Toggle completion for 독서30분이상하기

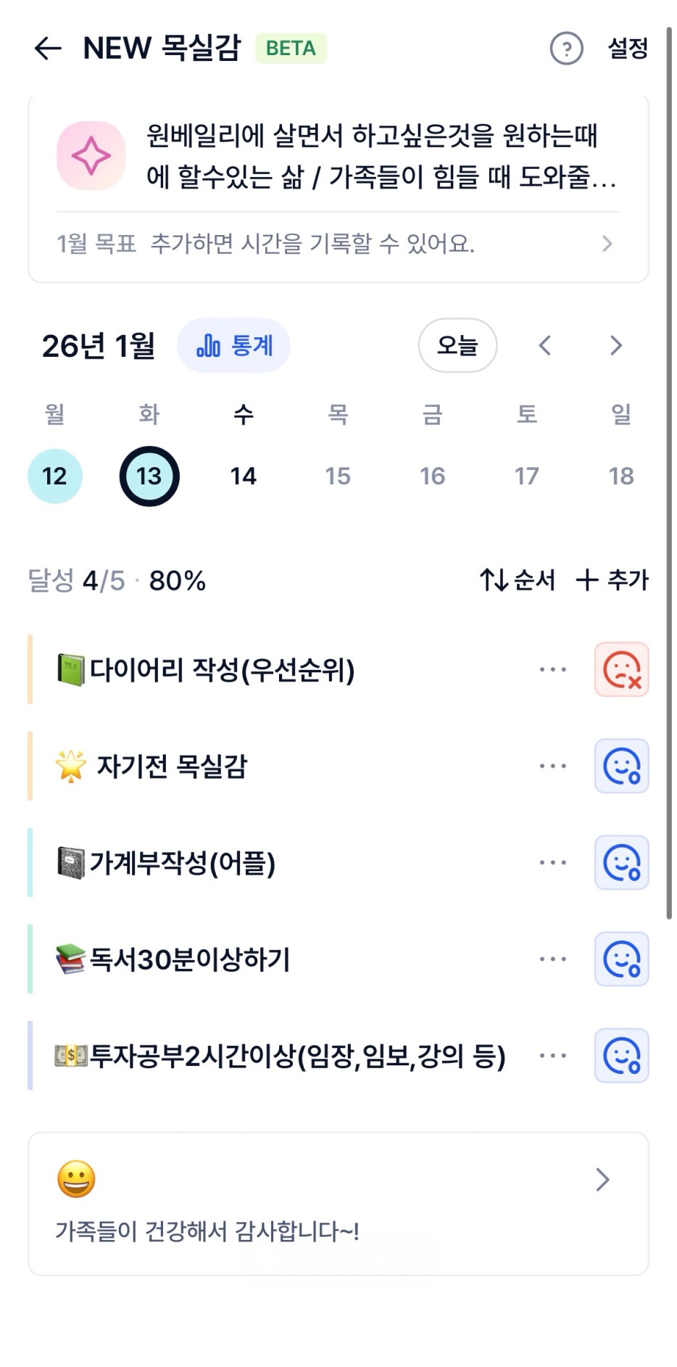tap(621, 959)
